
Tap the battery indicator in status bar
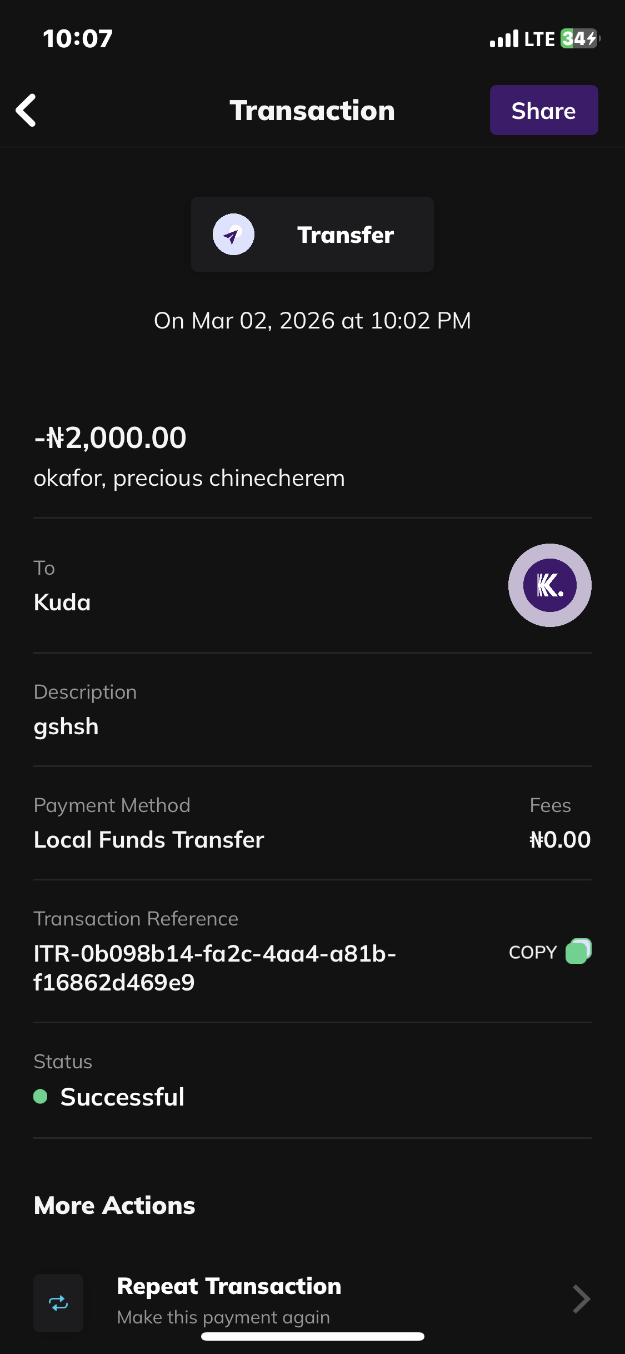coord(579,39)
